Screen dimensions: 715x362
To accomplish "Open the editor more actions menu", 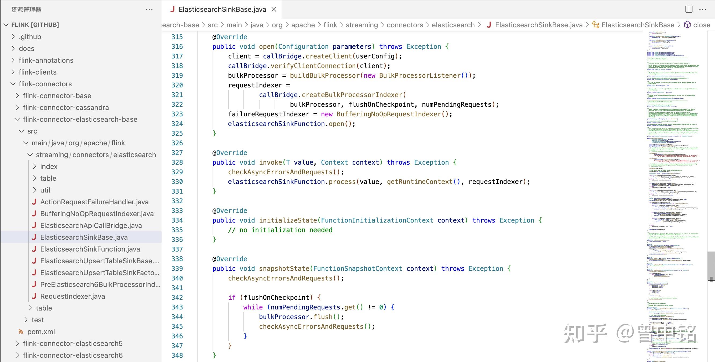I will click(x=703, y=9).
